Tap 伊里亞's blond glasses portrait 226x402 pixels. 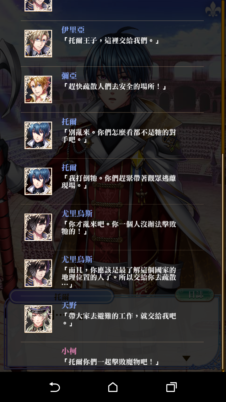click(x=38, y=44)
